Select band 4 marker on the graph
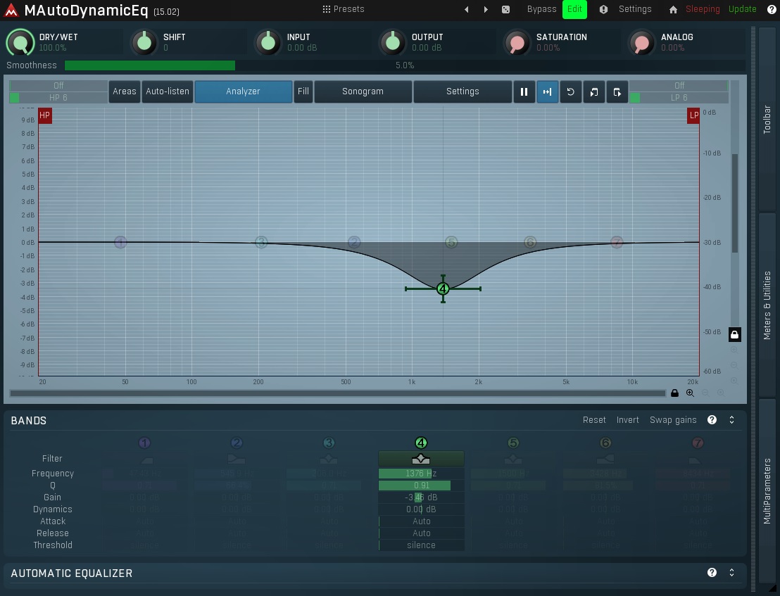The width and height of the screenshot is (780, 596). coord(443,289)
